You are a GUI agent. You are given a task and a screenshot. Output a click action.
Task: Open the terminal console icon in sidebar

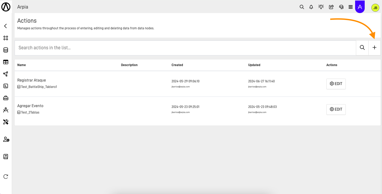6,86
